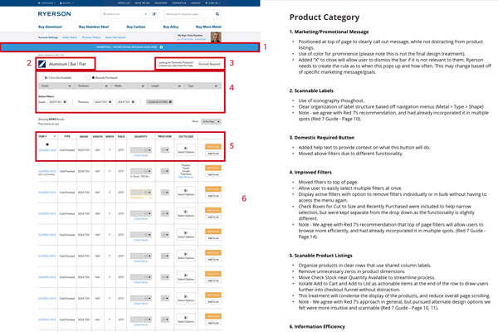Image resolution: width=498 pixels, height=332 pixels.
Task: Click the '6. Information Efficiency' heading
Action: click(x=317, y=326)
